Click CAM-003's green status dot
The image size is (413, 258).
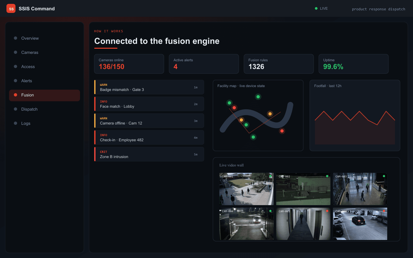(x=384, y=176)
